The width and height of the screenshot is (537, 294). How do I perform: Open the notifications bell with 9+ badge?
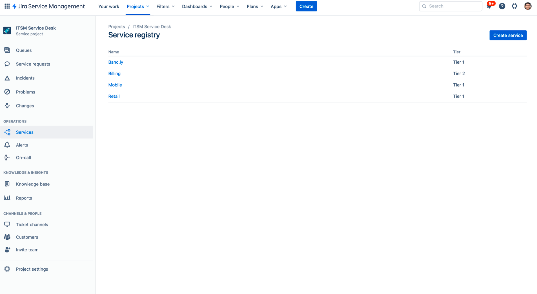(x=490, y=6)
